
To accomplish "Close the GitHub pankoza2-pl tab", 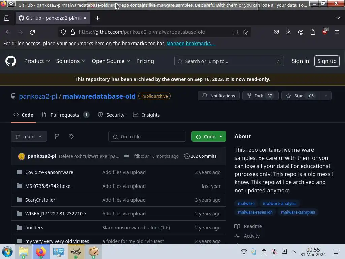I will click(85, 18).
